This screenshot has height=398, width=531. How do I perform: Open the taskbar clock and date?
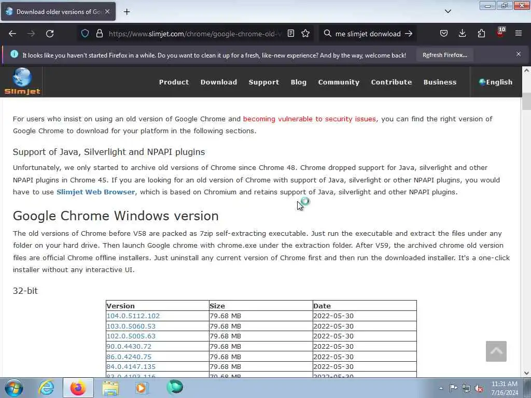[x=505, y=388]
